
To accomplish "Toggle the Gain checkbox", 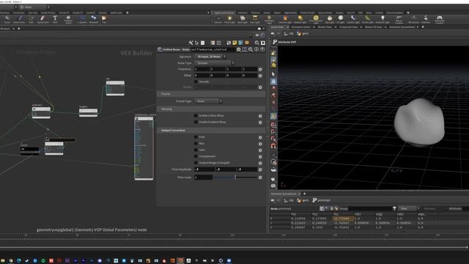I will [x=196, y=150].
